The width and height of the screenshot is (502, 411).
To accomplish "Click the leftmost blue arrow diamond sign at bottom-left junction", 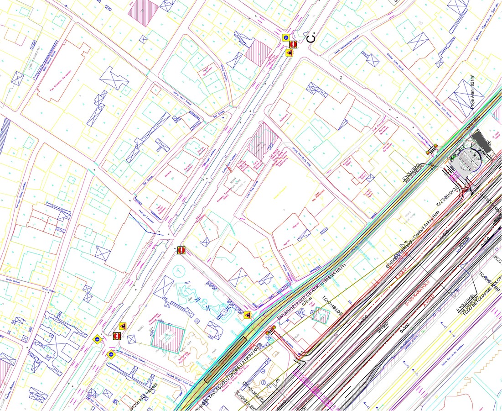I will click(x=97, y=339).
